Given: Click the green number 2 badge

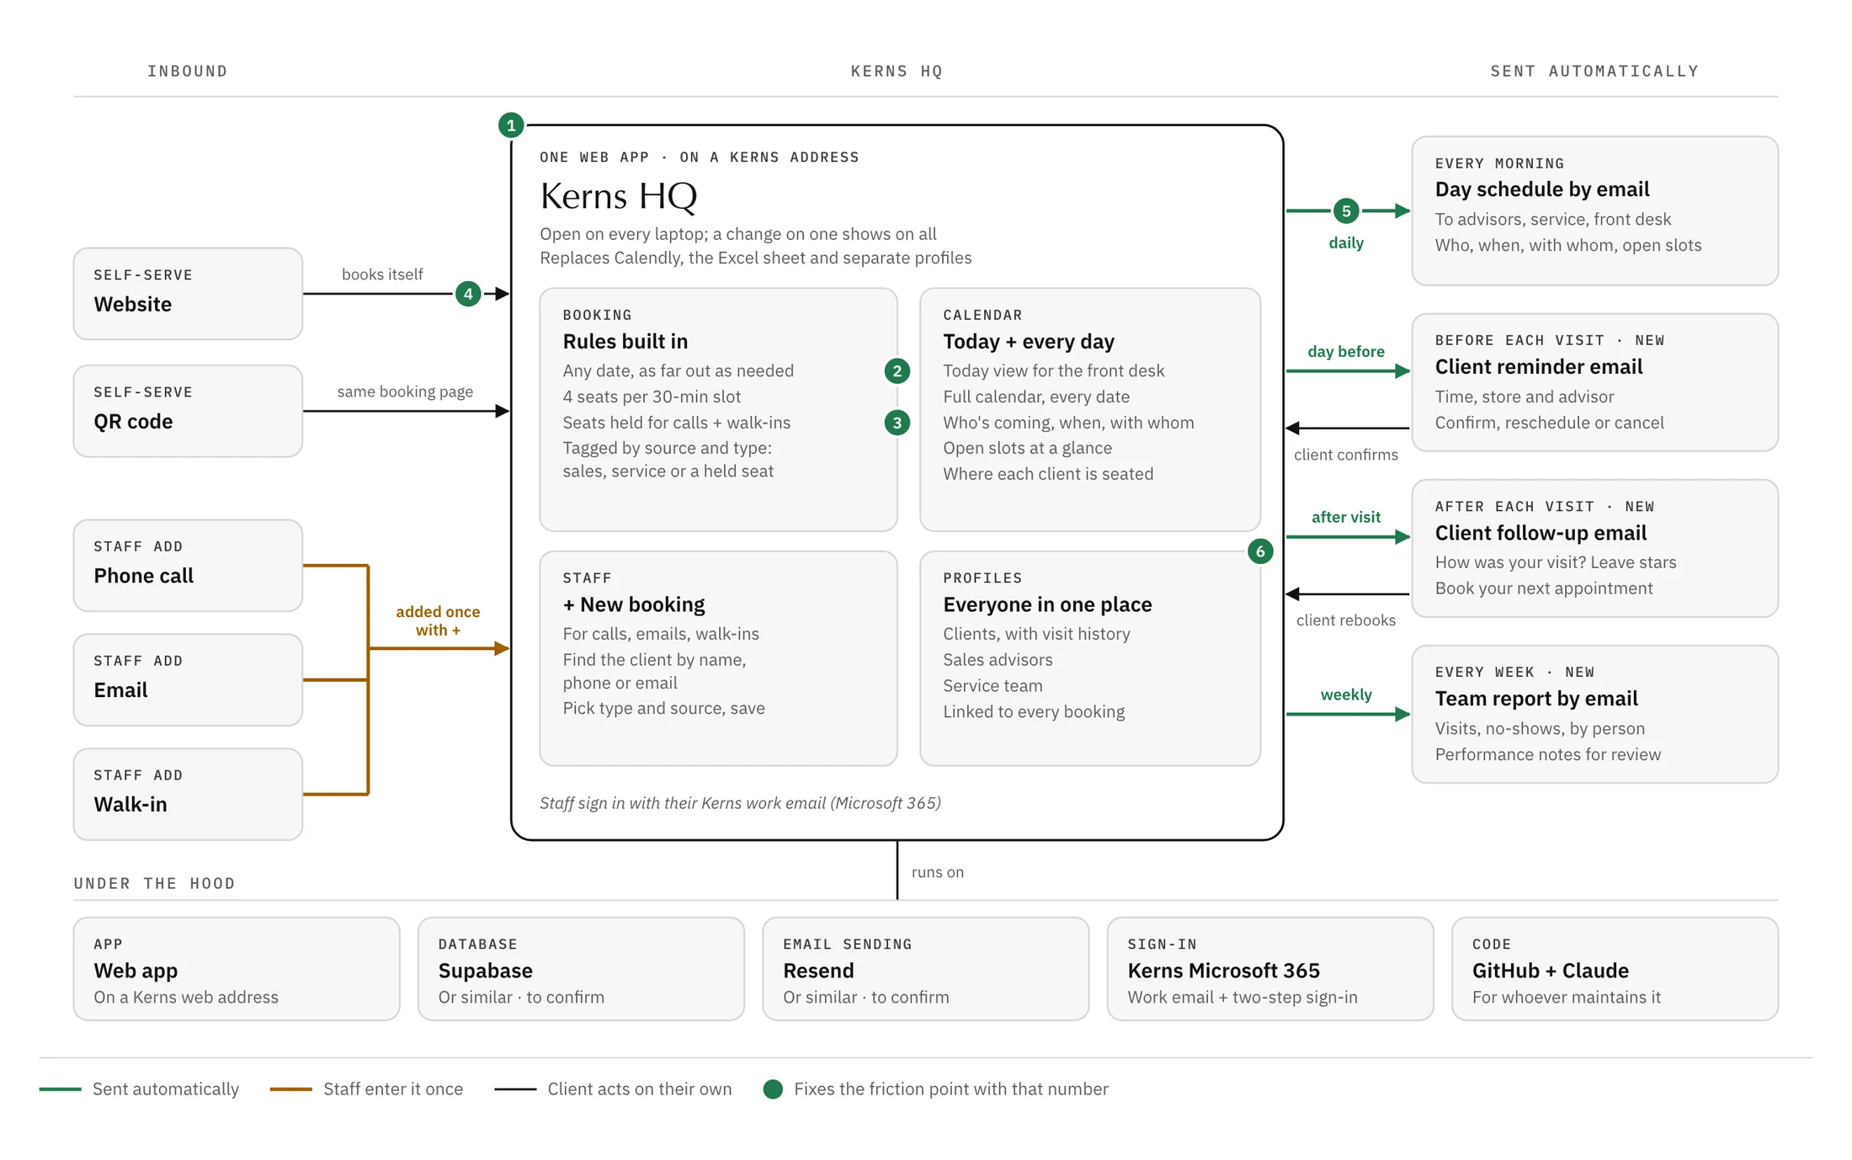Looking at the screenshot, I should (x=897, y=371).
